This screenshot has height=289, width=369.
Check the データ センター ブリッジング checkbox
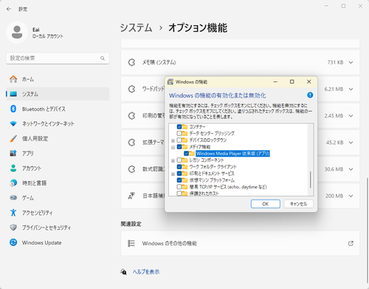coord(179,133)
